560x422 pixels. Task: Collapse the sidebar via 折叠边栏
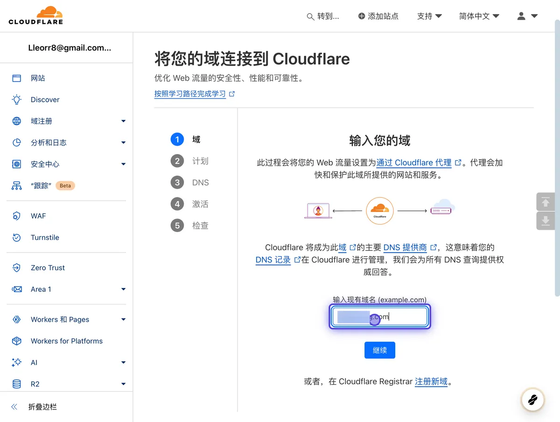[x=35, y=407]
